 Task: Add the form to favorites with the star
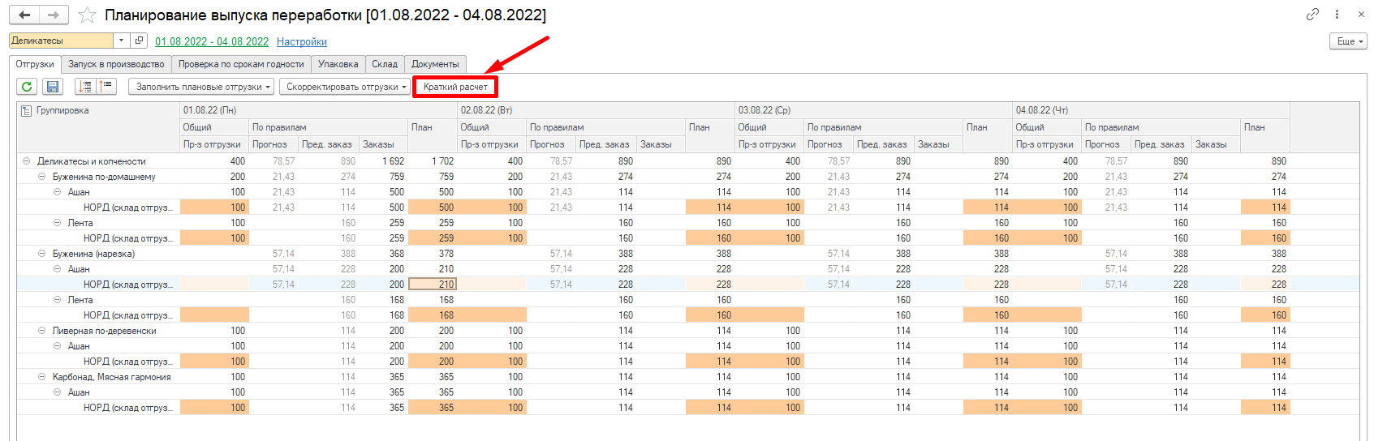coord(88,15)
